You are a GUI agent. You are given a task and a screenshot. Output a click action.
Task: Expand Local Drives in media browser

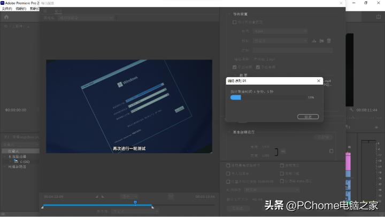coord(5,156)
